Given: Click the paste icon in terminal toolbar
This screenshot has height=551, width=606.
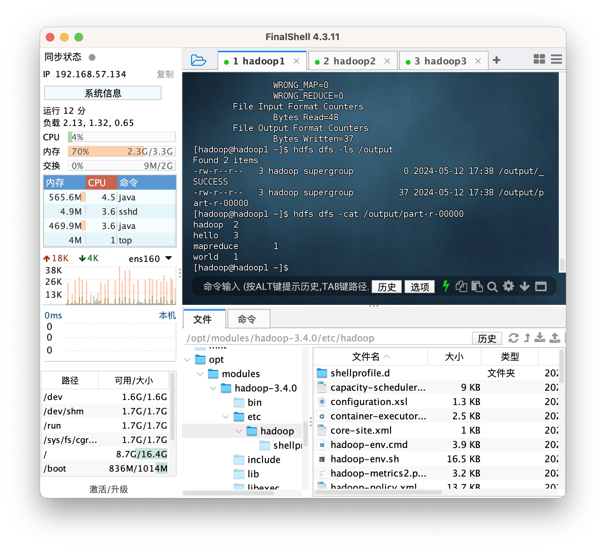Looking at the screenshot, I should (477, 287).
